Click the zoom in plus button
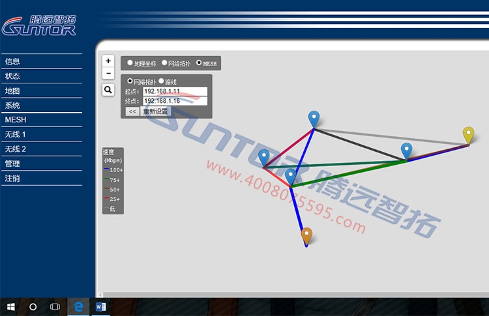Image resolution: width=489 pixels, height=316 pixels. click(x=108, y=60)
